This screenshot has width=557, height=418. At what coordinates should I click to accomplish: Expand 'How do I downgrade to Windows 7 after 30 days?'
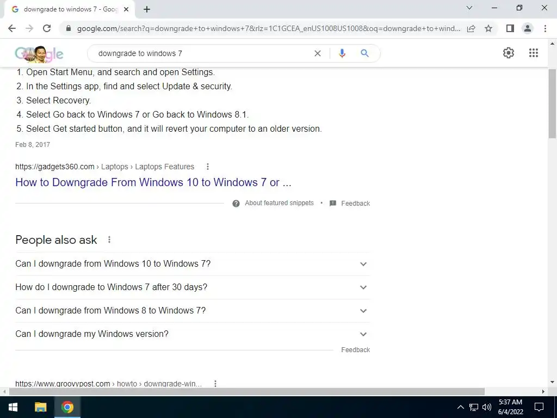193,287
